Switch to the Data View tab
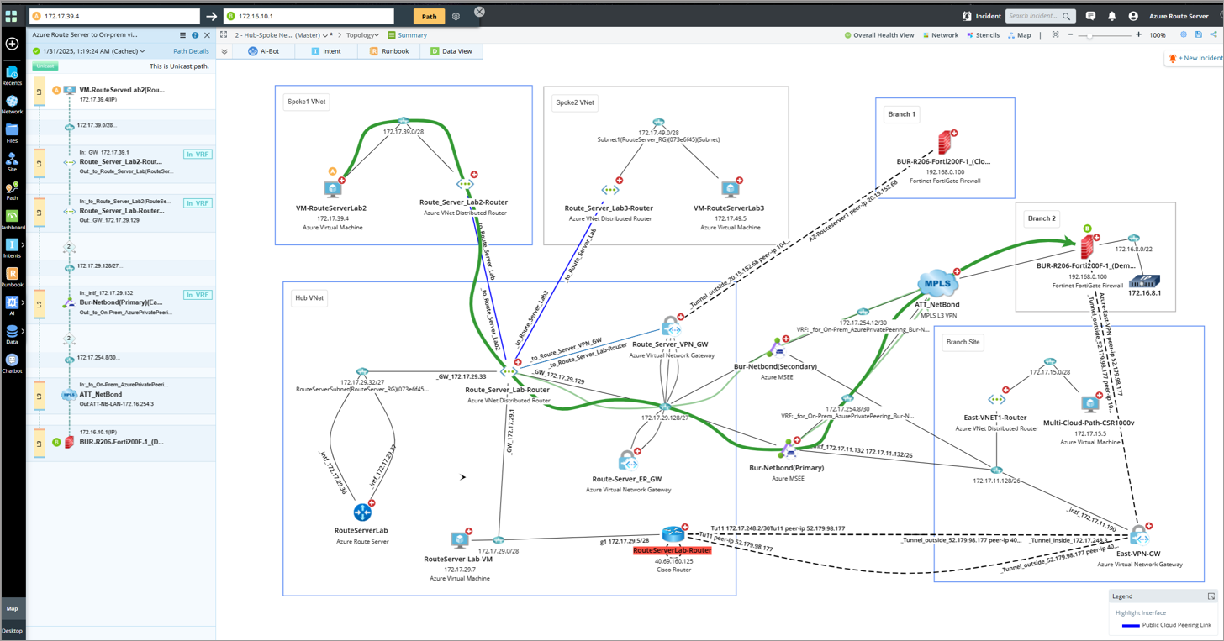1224x641 pixels. tap(451, 51)
